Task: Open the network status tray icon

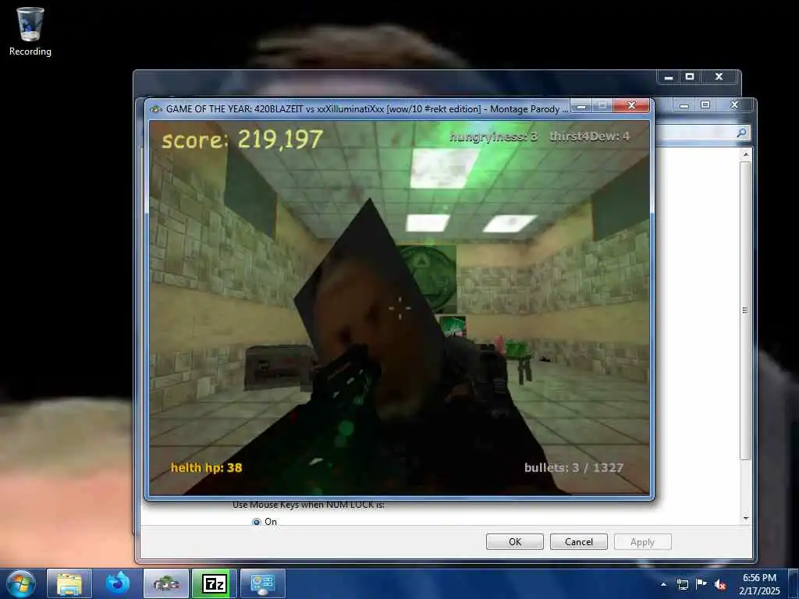Action: (682, 584)
